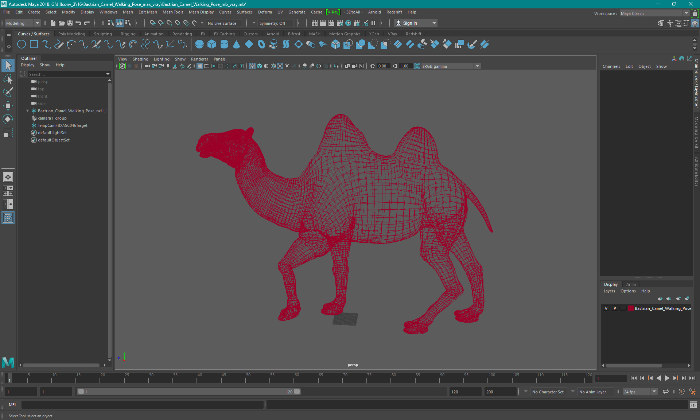Toggle color management view transform button
Viewport: 700px width, 420px height.
(x=417, y=66)
